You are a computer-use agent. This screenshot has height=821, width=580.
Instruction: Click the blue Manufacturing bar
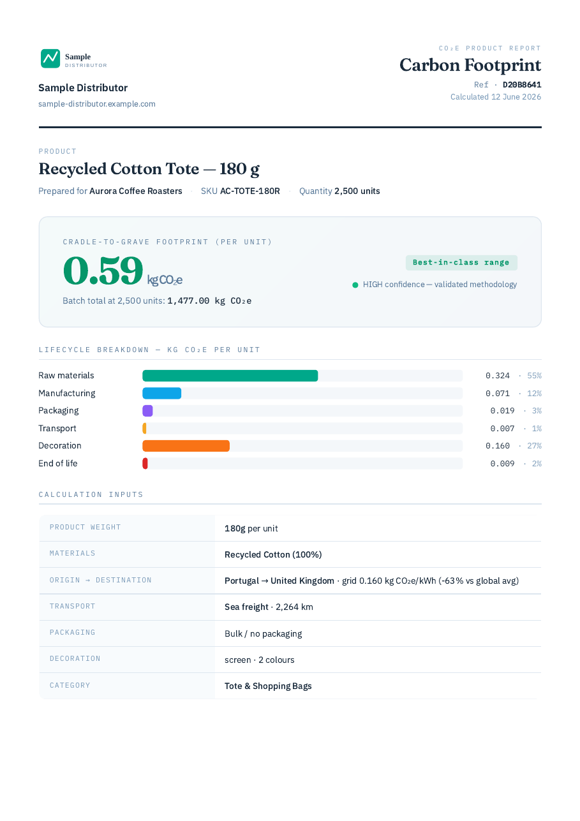point(162,394)
